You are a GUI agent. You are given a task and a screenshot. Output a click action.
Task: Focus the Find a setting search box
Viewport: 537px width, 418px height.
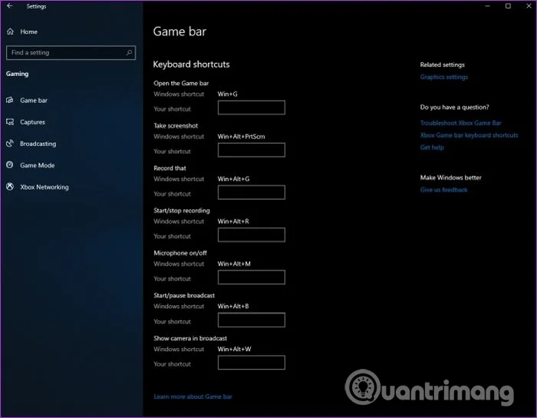(71, 53)
